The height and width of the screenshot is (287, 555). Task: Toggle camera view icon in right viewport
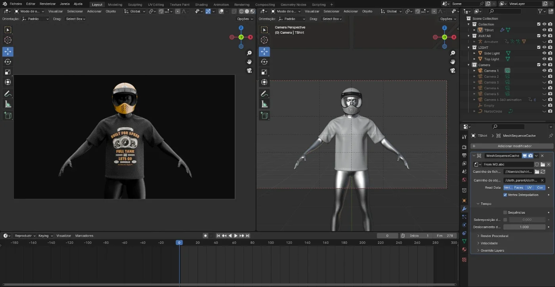coord(452,71)
